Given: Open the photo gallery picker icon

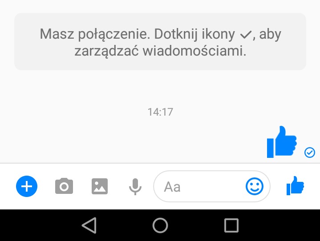Looking at the screenshot, I should pyautogui.click(x=100, y=186).
